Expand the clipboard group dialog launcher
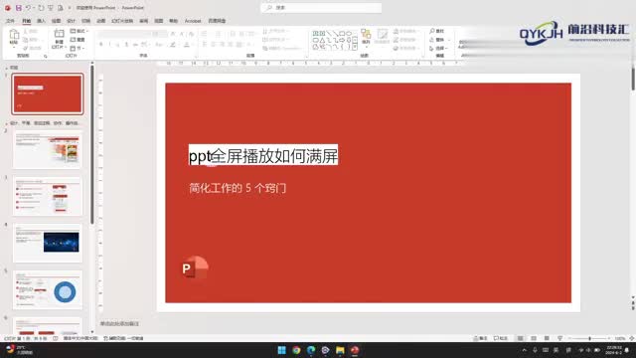Screen dimensions: 636x358 (46, 56)
